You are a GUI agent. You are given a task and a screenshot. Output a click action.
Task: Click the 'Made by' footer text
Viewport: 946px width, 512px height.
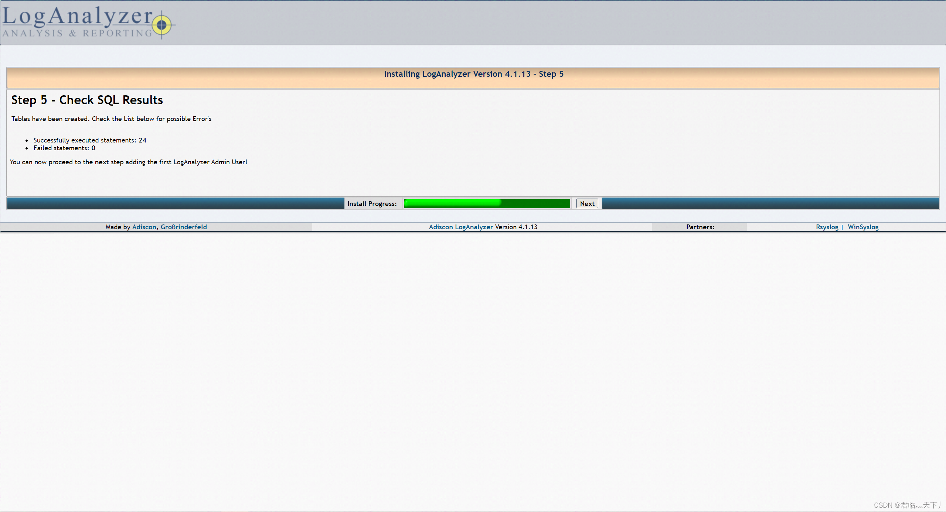pos(118,227)
